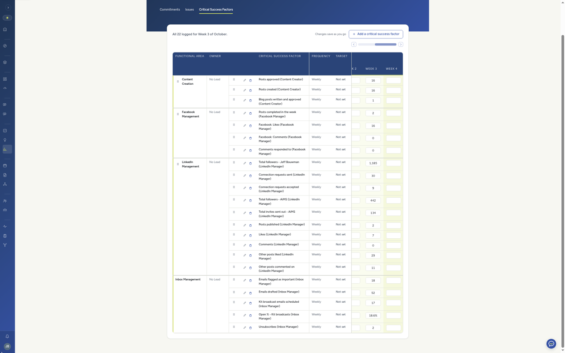The height and width of the screenshot is (353, 565).
Task: Switch to the Commitments tab
Action: pos(170,9)
